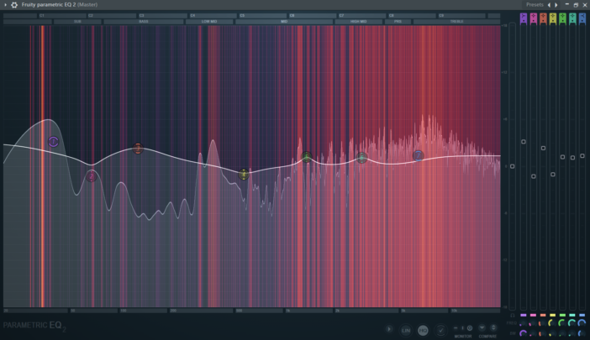Viewport: 590px width, 340px height.
Task: Toggle the LIN linear phase button
Action: point(406,331)
